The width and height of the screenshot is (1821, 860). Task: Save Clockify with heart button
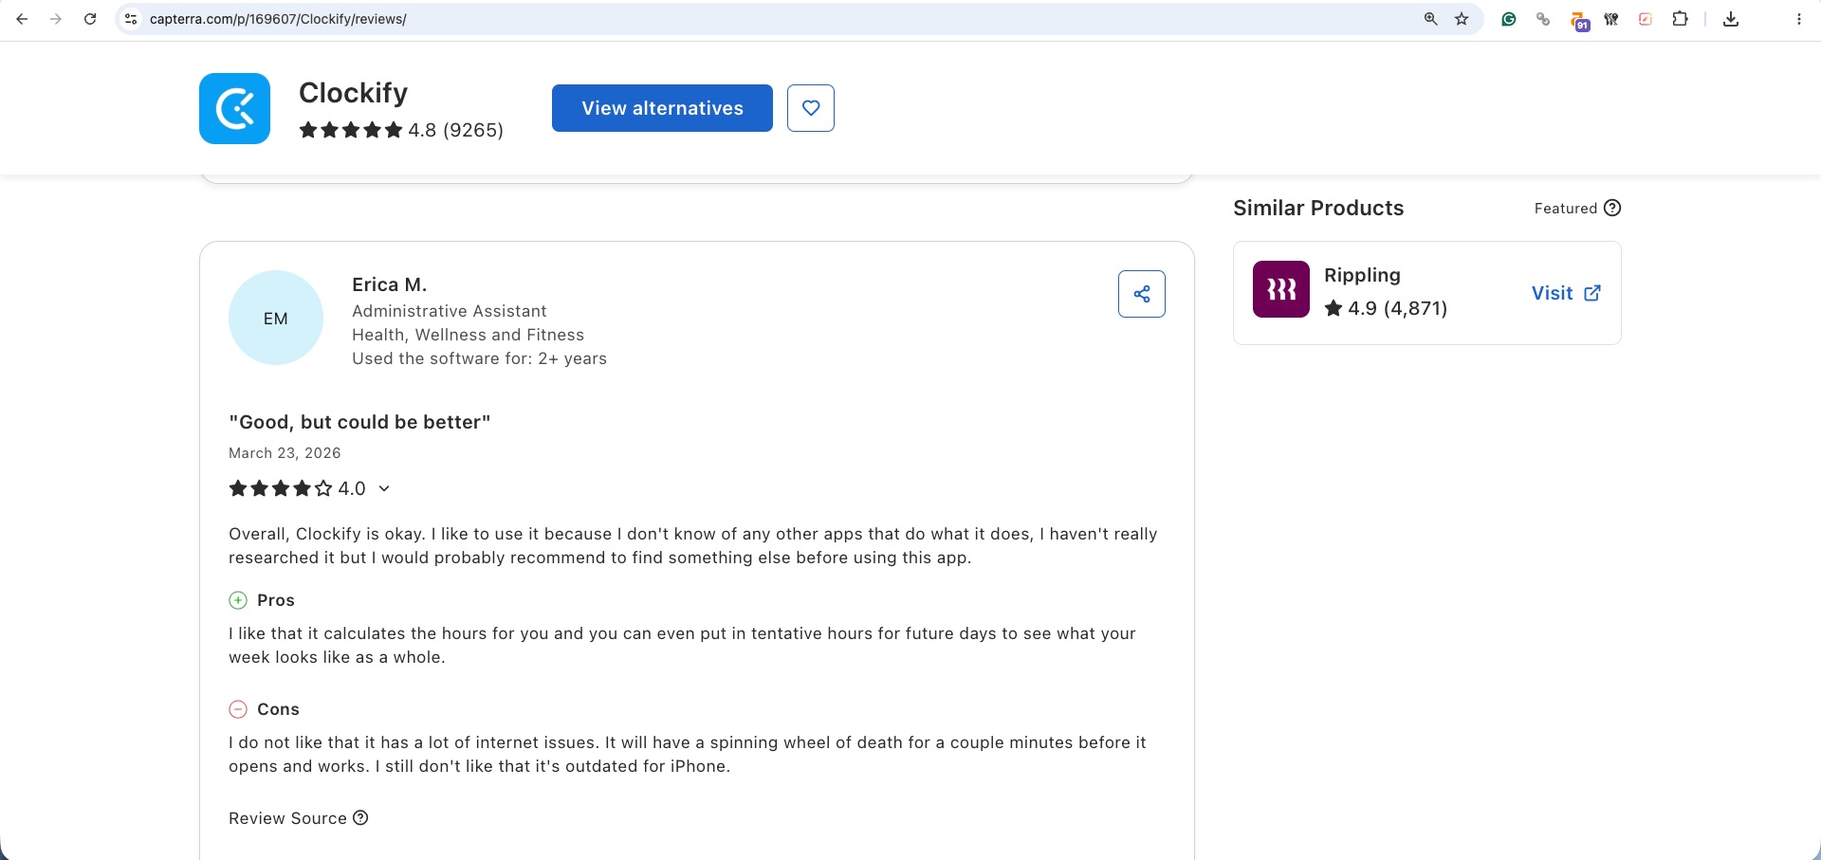click(x=811, y=108)
